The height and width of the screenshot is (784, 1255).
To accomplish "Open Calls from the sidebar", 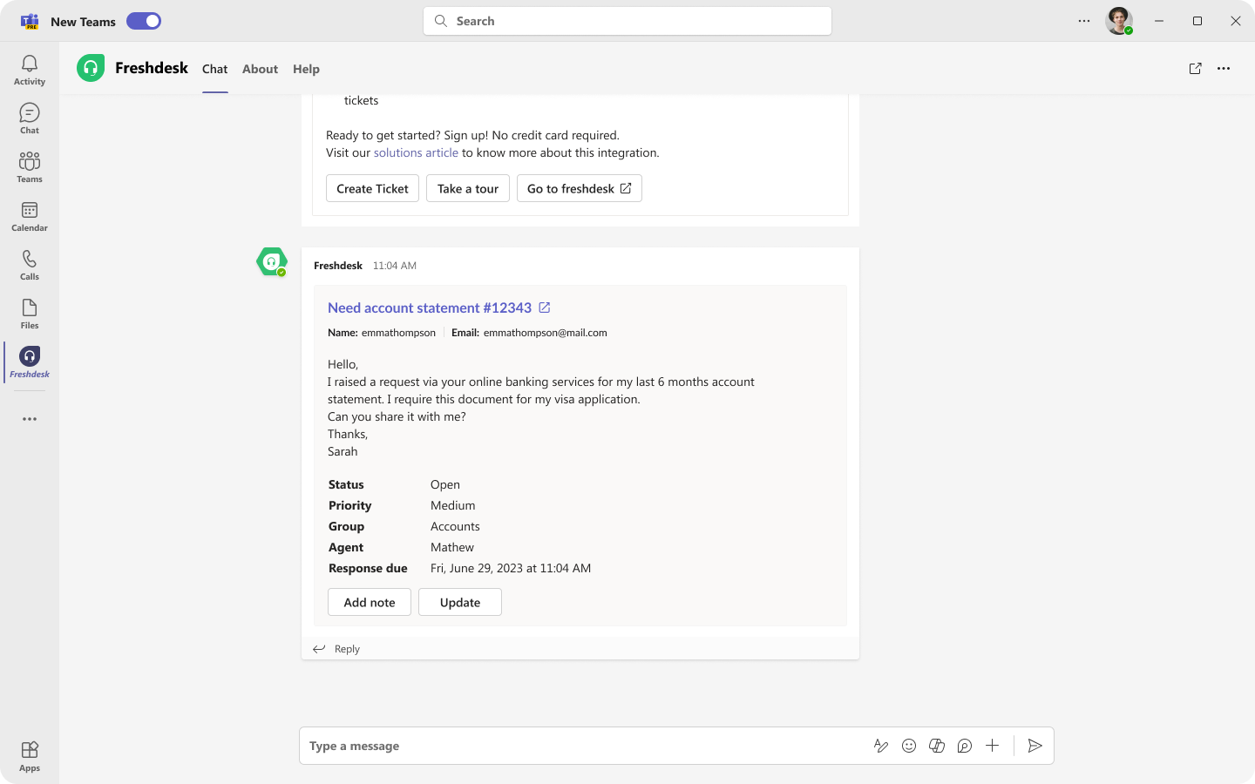I will coord(30,265).
